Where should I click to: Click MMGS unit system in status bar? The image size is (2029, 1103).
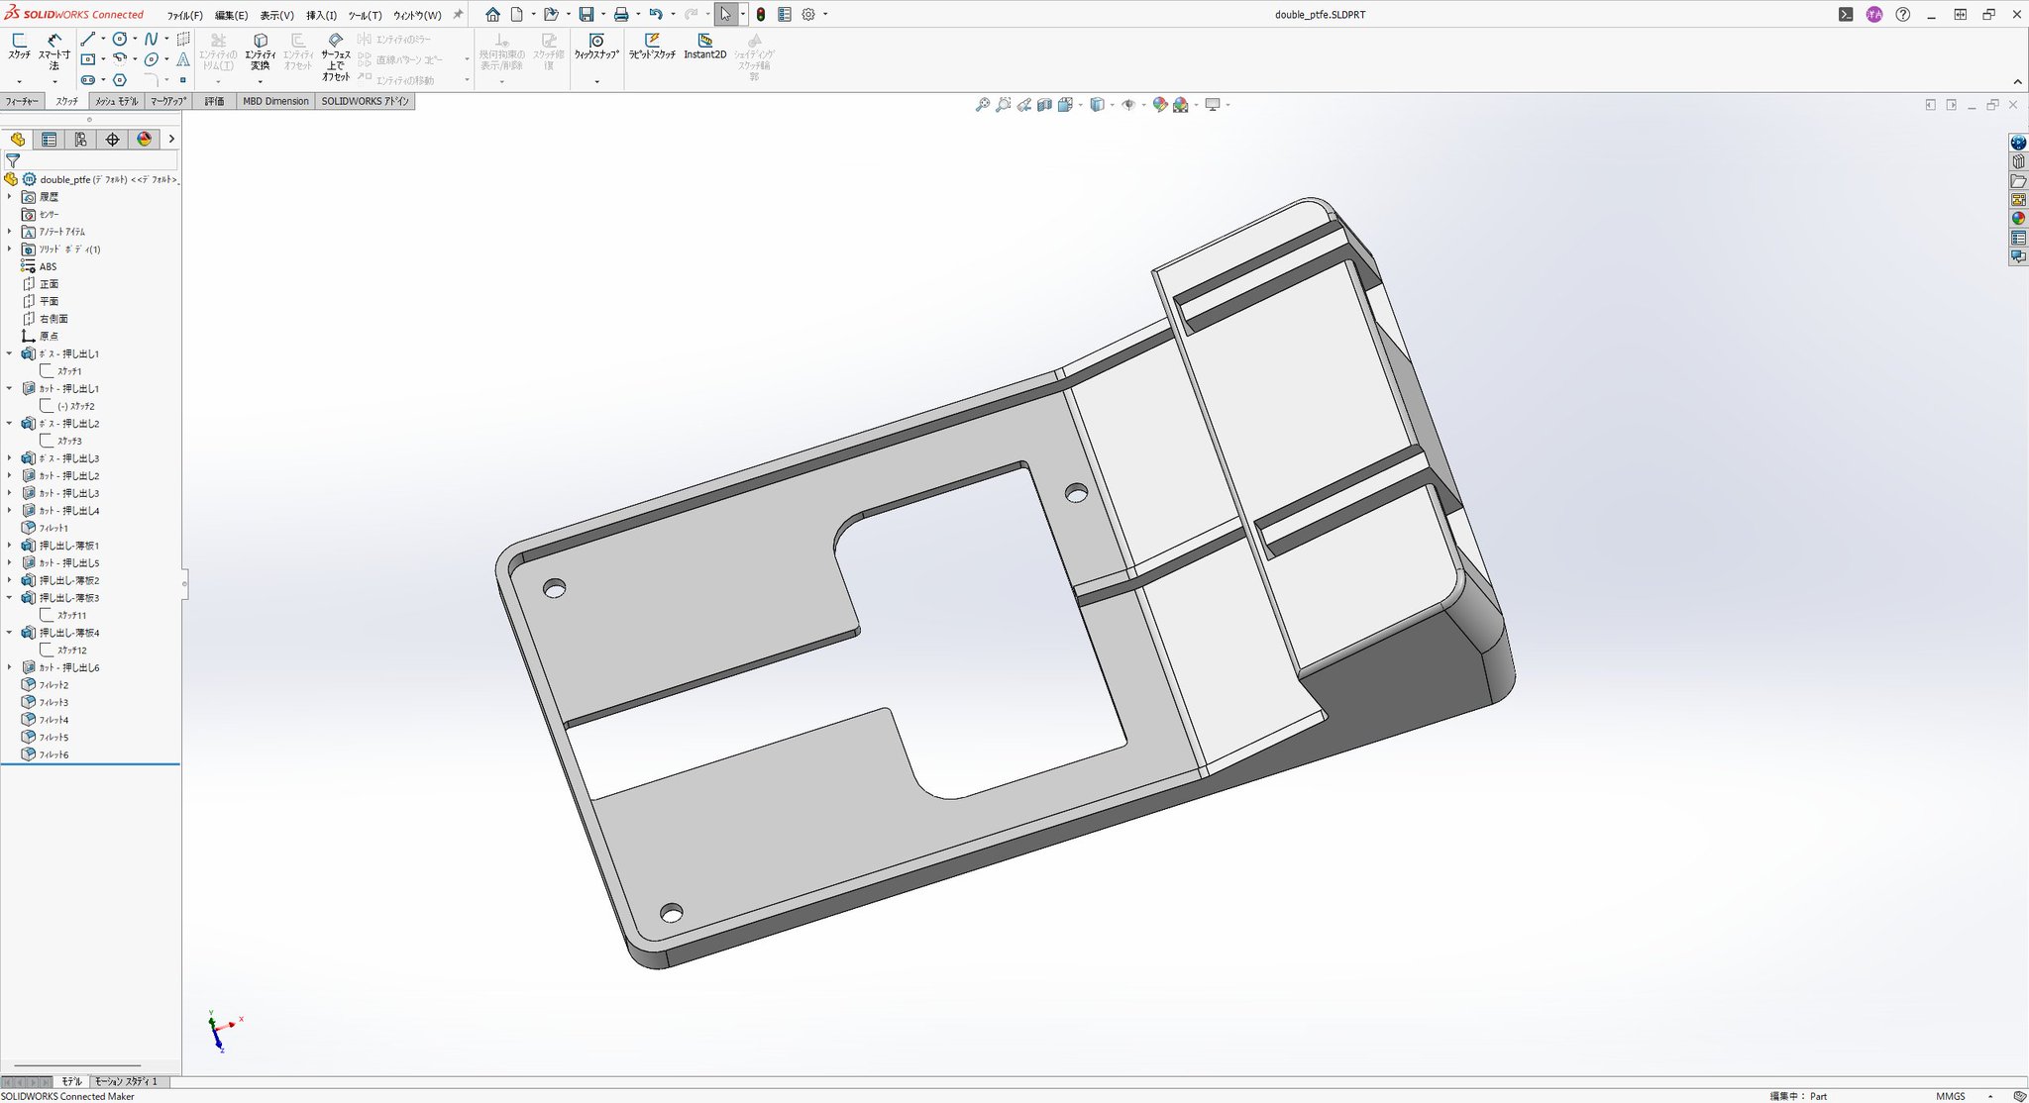pos(1951,1096)
